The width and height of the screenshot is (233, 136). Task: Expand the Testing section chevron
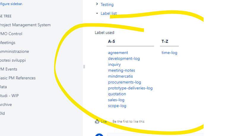[97, 4]
